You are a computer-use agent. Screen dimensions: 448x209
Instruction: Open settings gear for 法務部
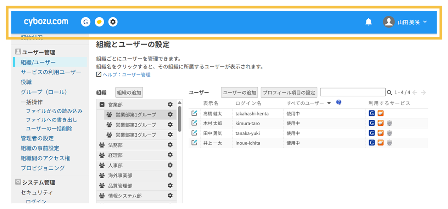coord(170,145)
